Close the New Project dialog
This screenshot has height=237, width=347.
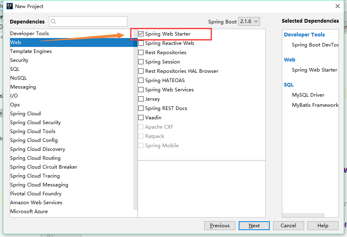tap(337, 6)
